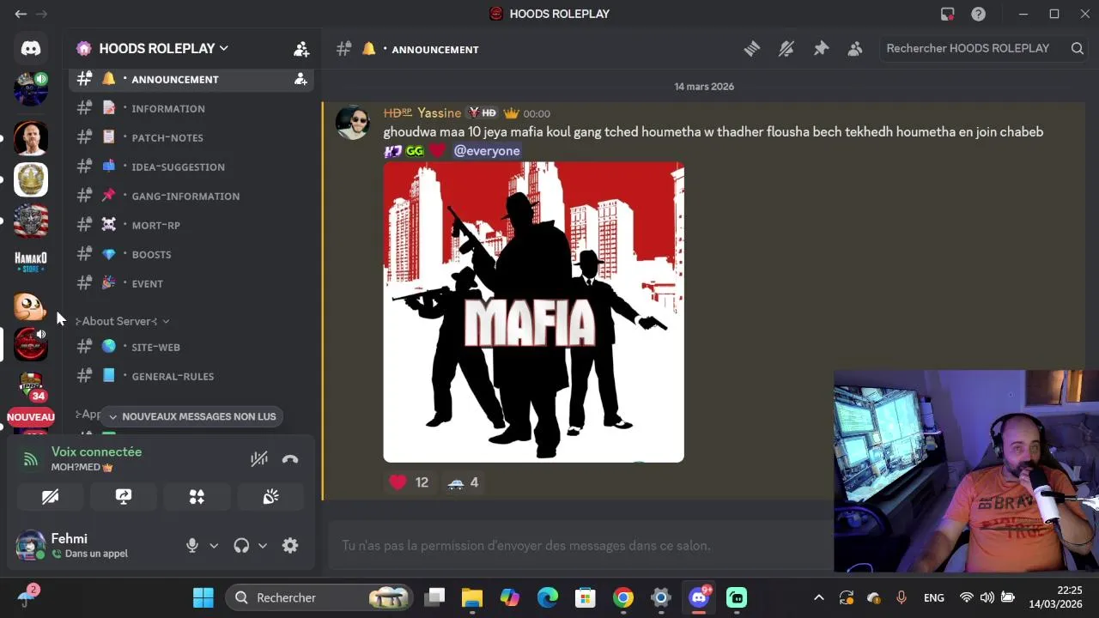
Task: Open user settings gear icon
Action: (290, 546)
